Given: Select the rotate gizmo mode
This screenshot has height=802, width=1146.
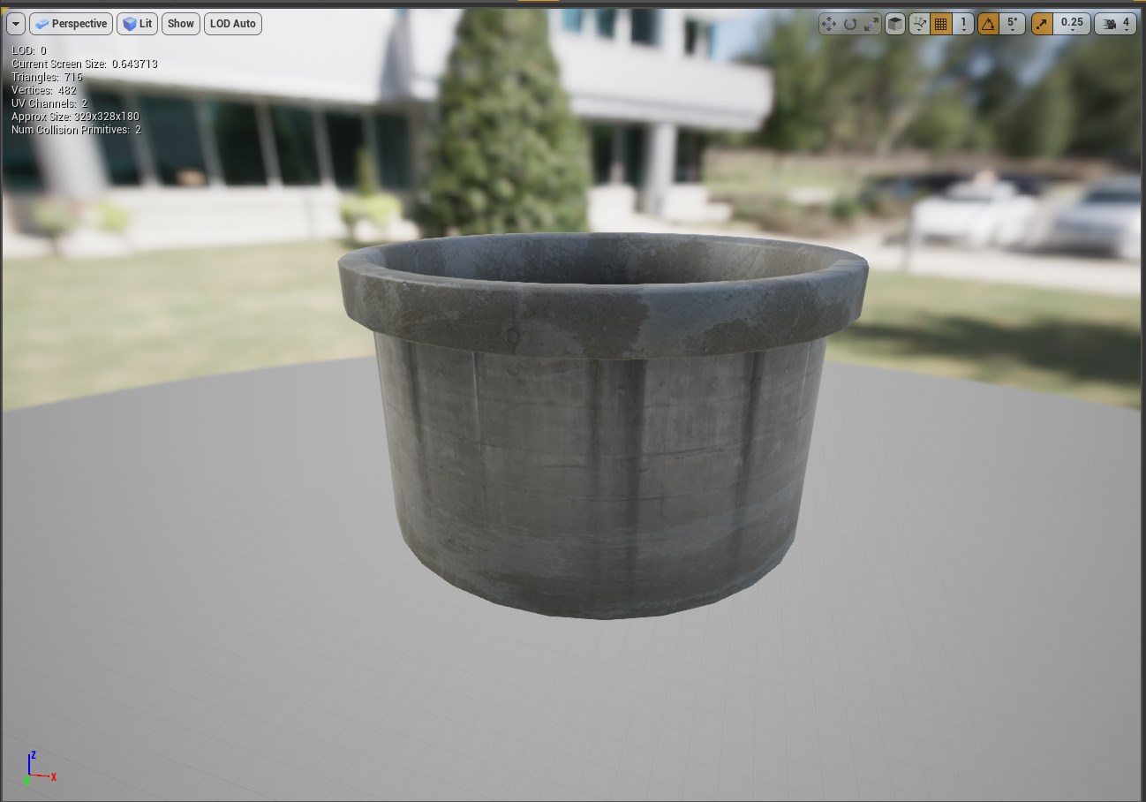Looking at the screenshot, I should click(850, 24).
